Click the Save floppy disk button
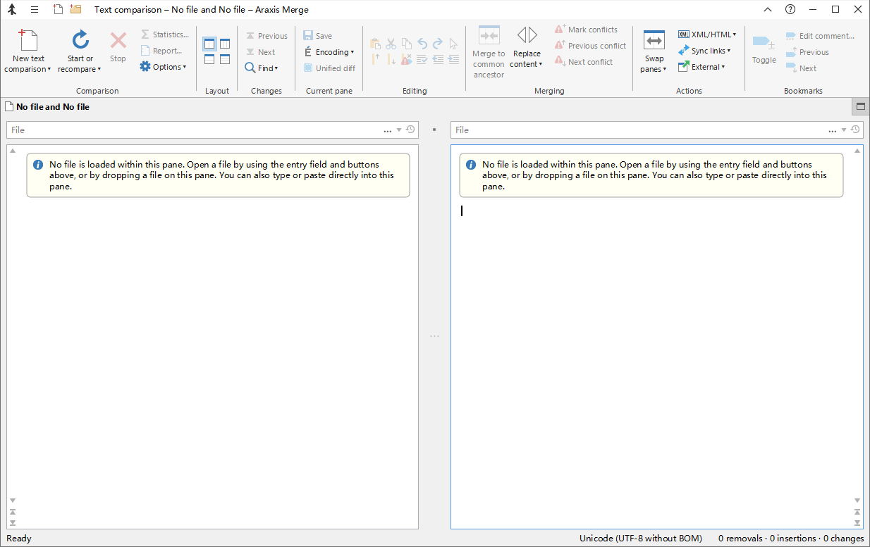 coord(317,36)
